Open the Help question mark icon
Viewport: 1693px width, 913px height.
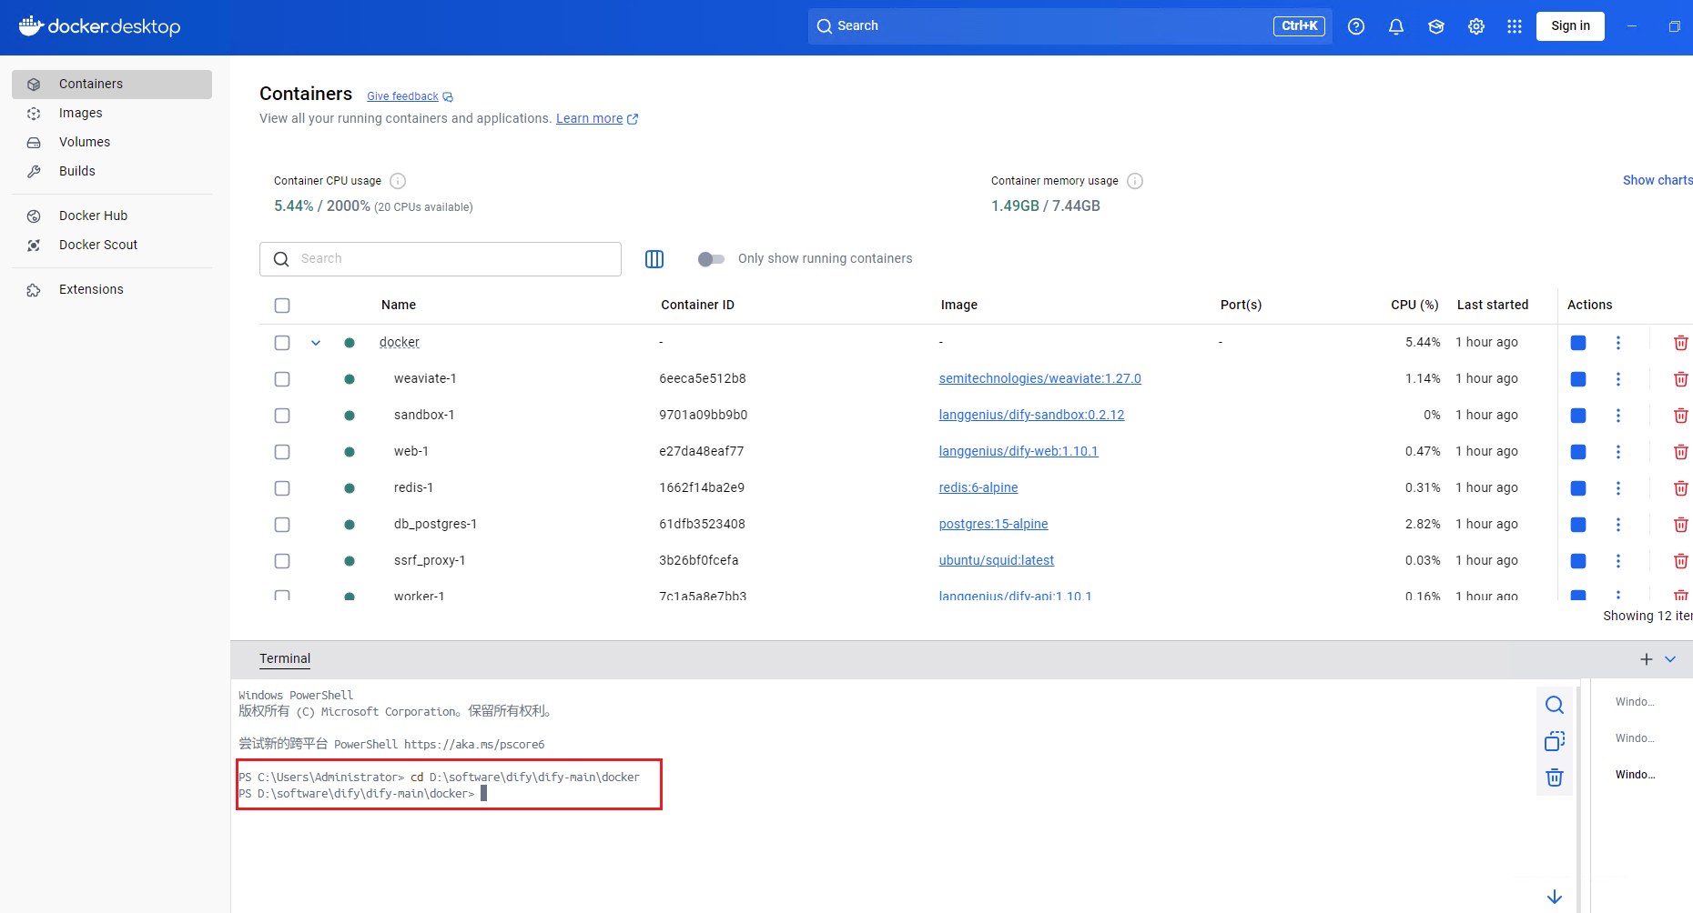(1356, 26)
